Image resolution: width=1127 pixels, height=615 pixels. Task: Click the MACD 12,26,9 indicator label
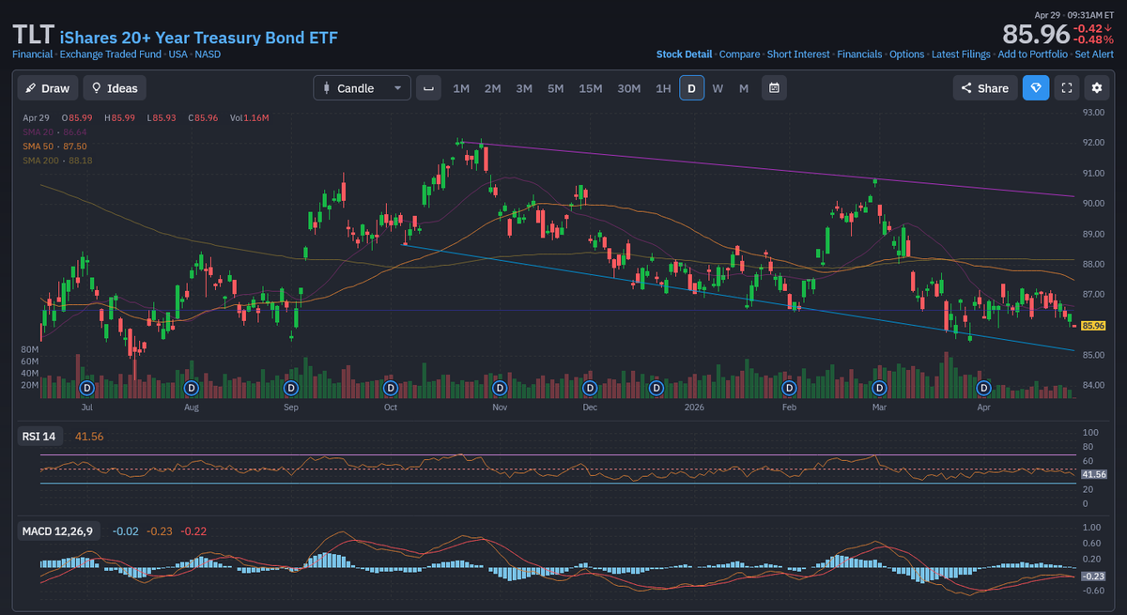click(57, 531)
